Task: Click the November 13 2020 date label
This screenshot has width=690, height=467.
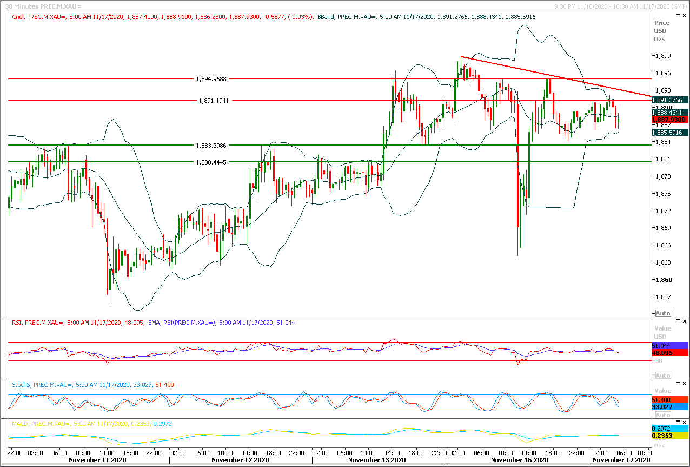Action: coord(377,461)
